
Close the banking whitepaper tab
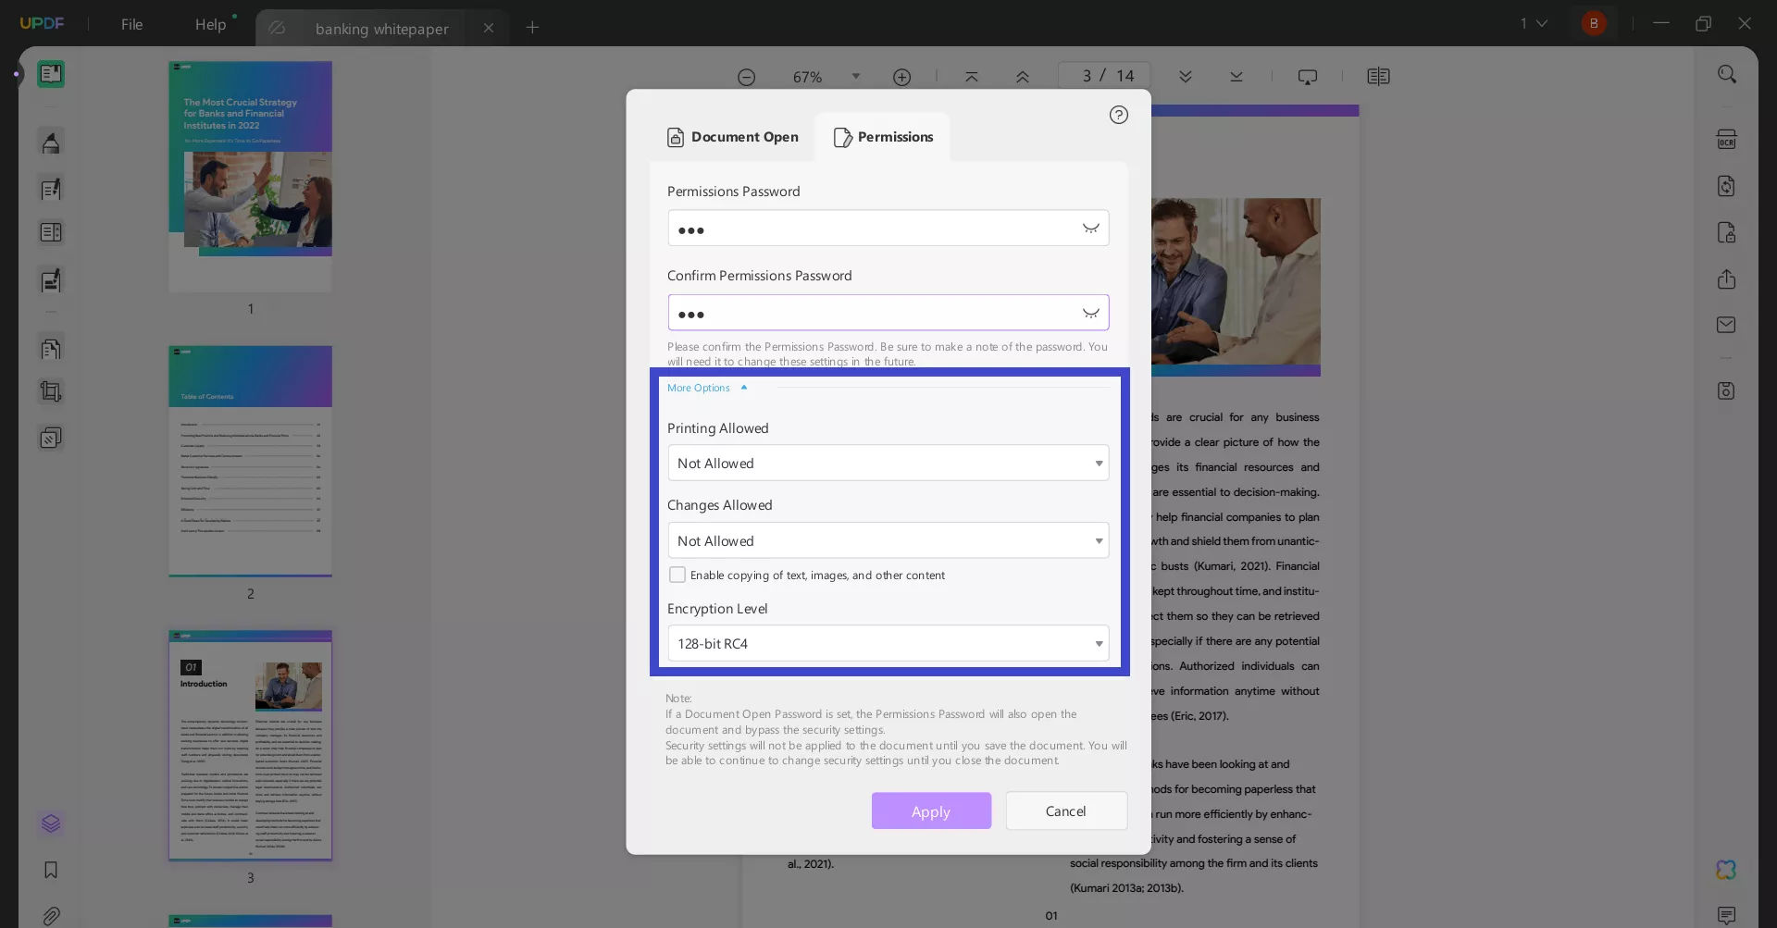[489, 28]
